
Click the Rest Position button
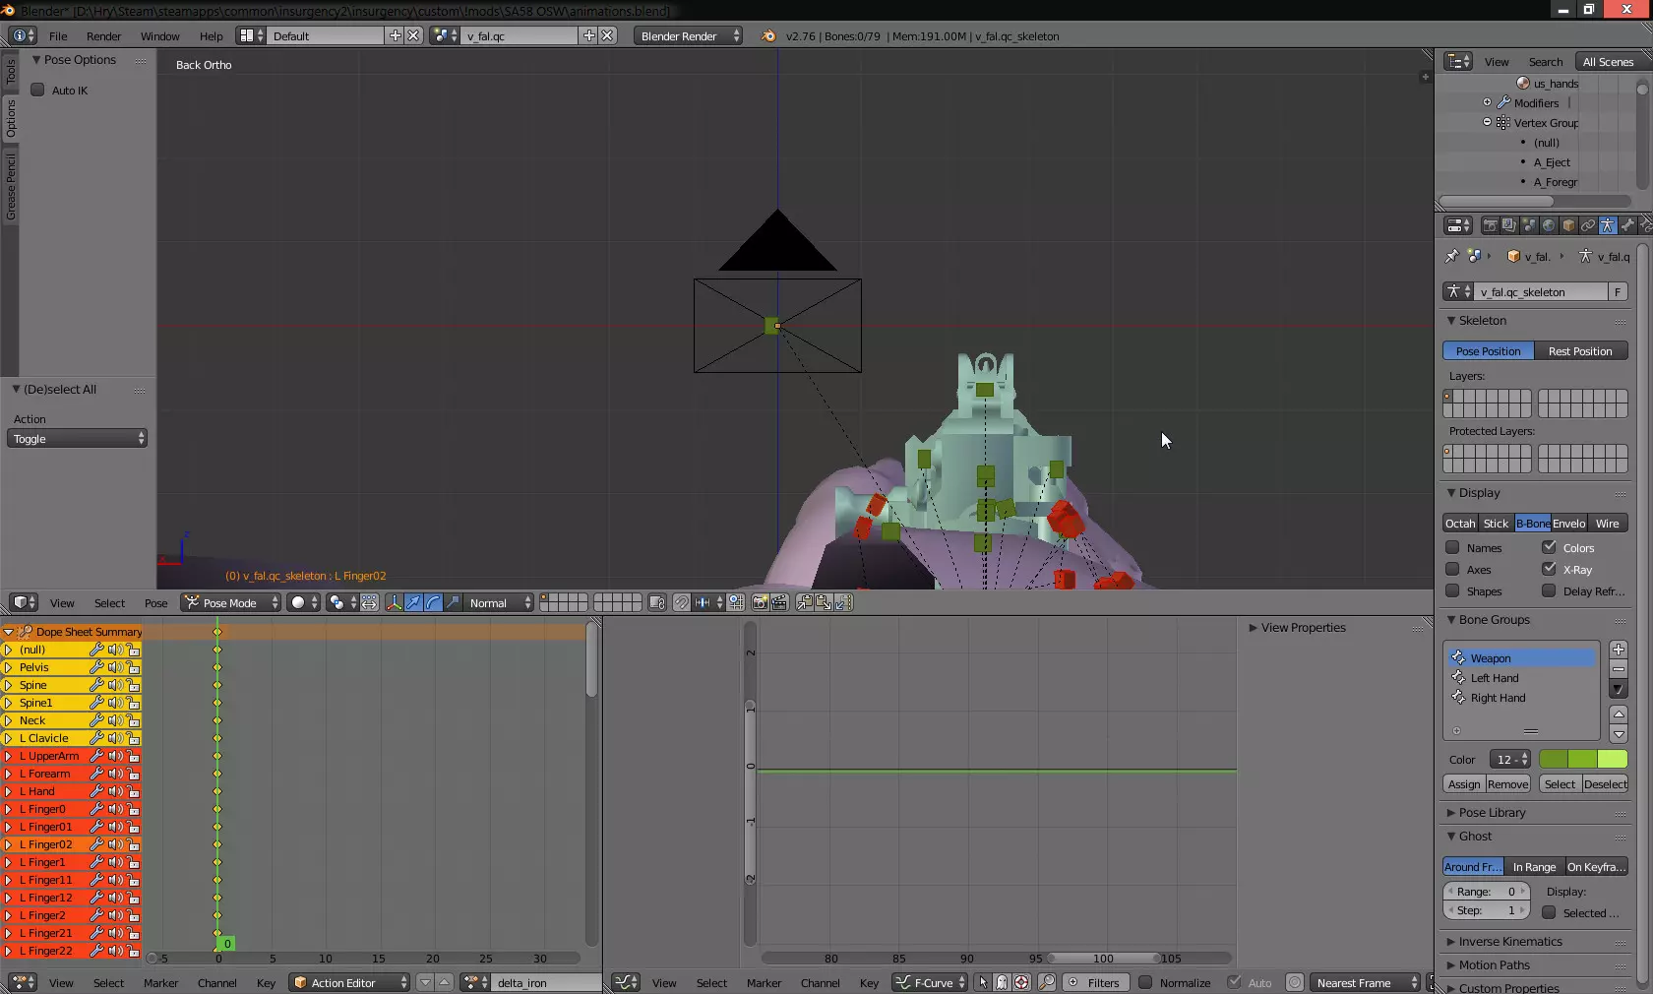pyautogui.click(x=1580, y=350)
